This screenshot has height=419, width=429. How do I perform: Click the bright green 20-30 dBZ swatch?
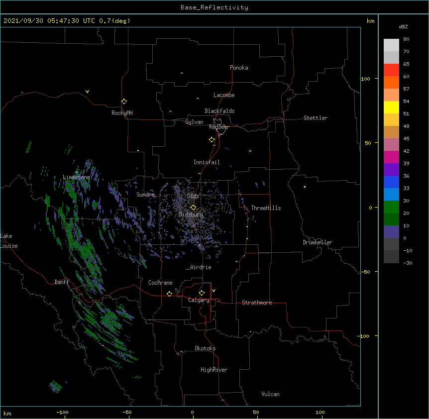click(x=391, y=207)
